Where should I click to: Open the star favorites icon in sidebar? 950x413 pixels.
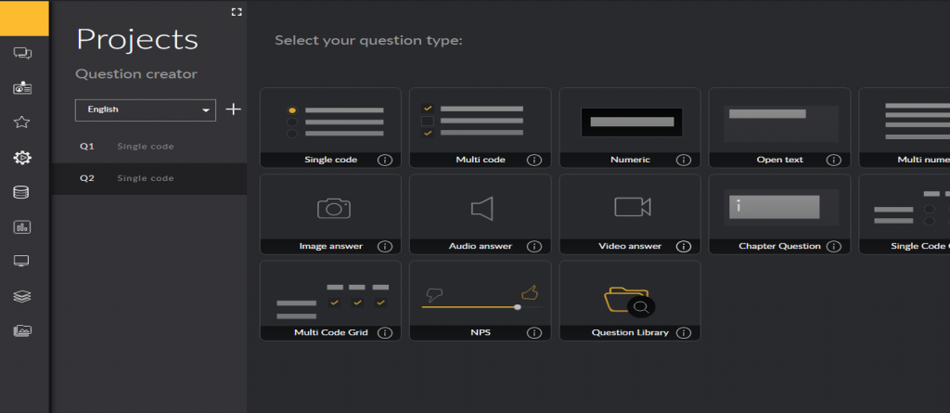tap(22, 123)
